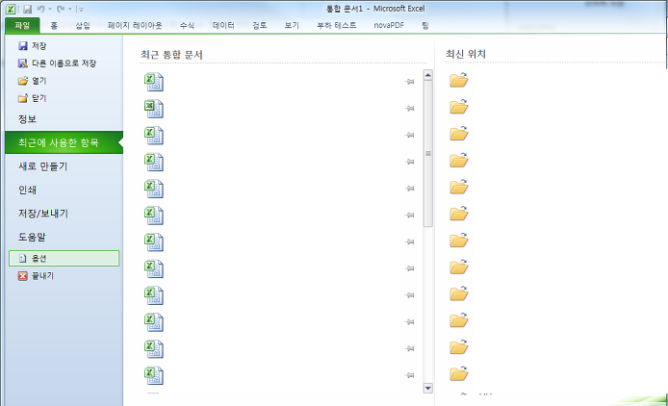The height and width of the screenshot is (406, 668).
Task: Click the recent workbooks scrollbar down arrow
Action: (x=427, y=388)
